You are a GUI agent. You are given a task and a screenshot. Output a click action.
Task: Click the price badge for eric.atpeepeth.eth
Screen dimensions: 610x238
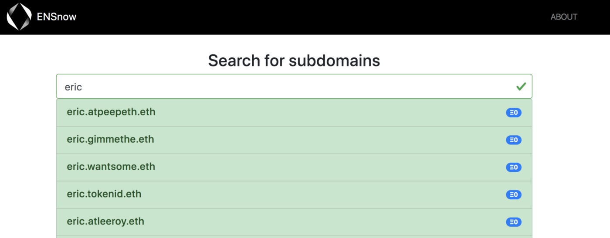click(x=513, y=113)
